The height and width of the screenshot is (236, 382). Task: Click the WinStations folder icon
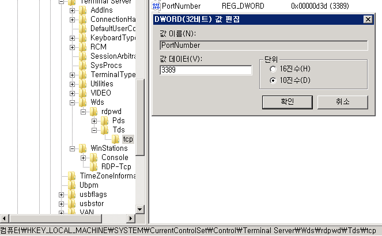[83, 149]
